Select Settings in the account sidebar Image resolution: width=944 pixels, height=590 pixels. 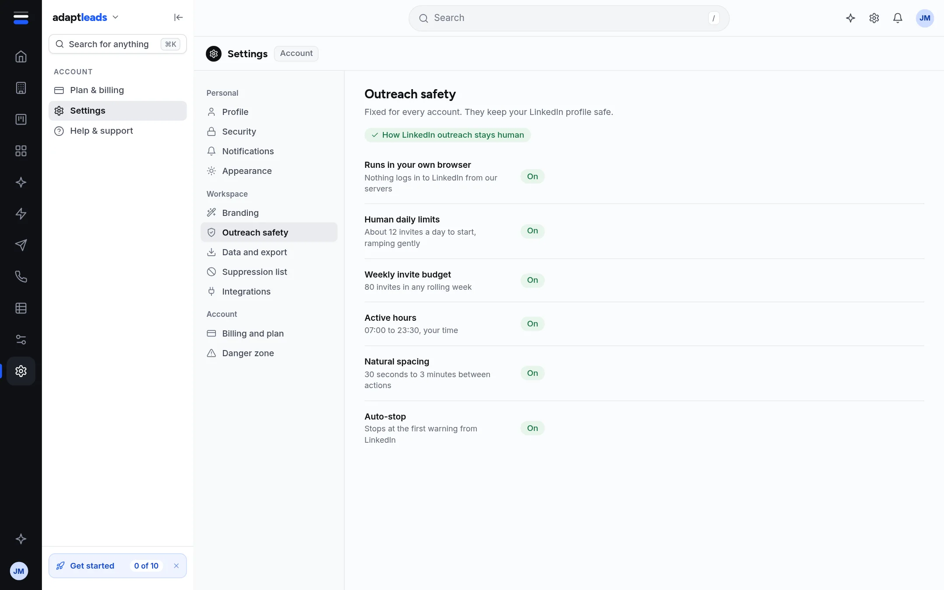pos(118,111)
